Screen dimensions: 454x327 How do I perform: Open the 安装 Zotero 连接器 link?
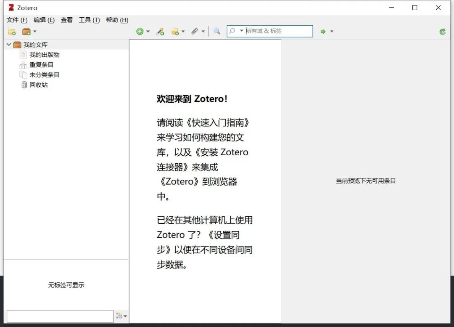click(206, 160)
